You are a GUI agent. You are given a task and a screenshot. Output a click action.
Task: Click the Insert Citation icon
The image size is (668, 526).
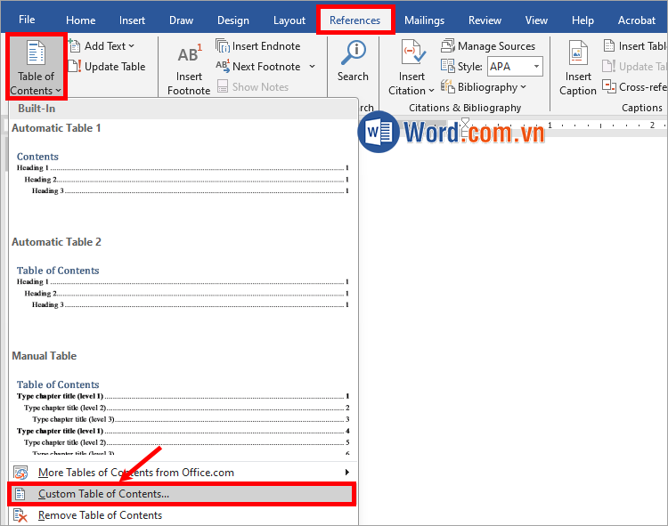(x=412, y=53)
